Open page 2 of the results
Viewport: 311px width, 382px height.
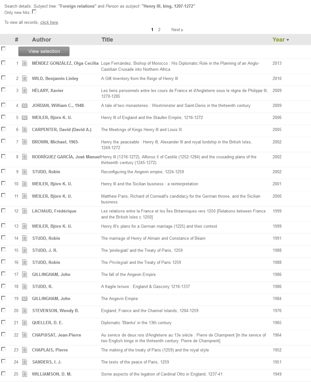pyautogui.click(x=159, y=30)
